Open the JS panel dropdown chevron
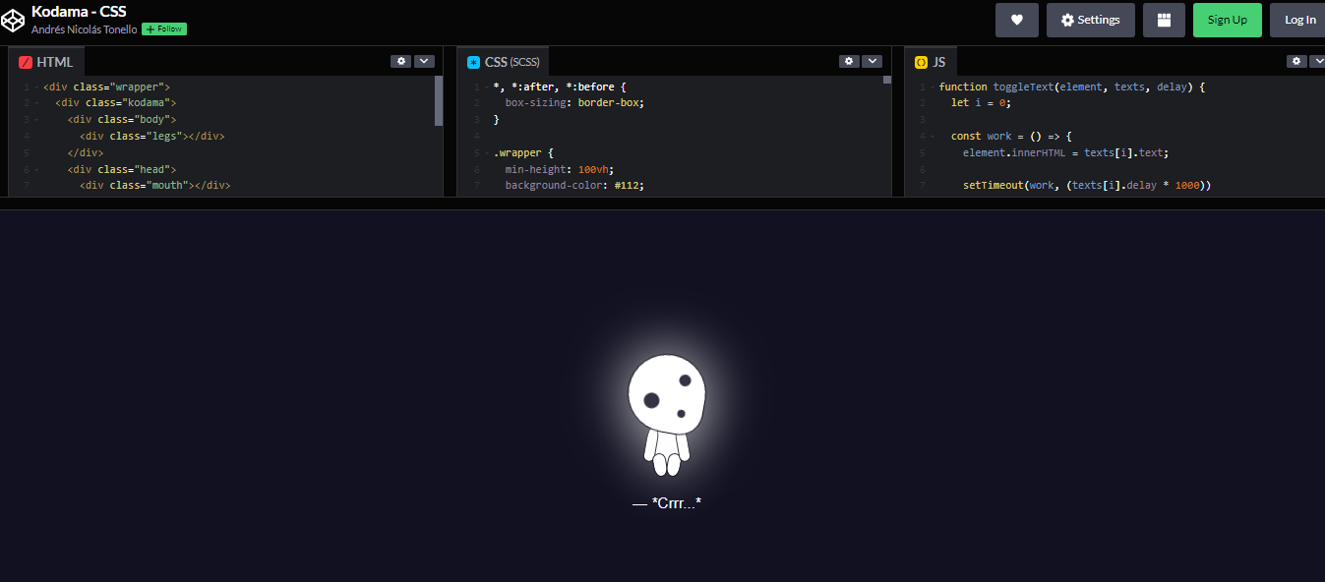The width and height of the screenshot is (1325, 582). pyautogui.click(x=1319, y=60)
